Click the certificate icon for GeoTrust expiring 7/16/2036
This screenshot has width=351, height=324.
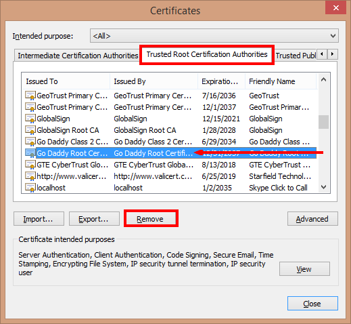point(30,96)
